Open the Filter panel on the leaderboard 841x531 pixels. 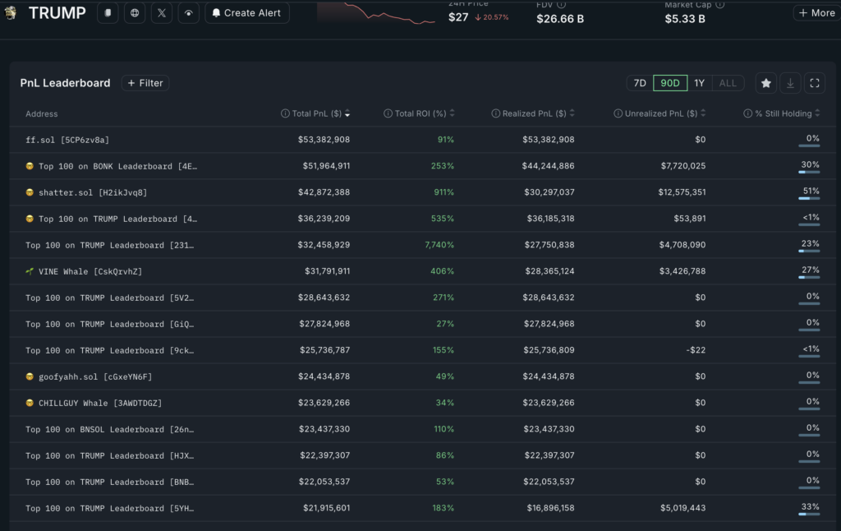click(x=145, y=82)
